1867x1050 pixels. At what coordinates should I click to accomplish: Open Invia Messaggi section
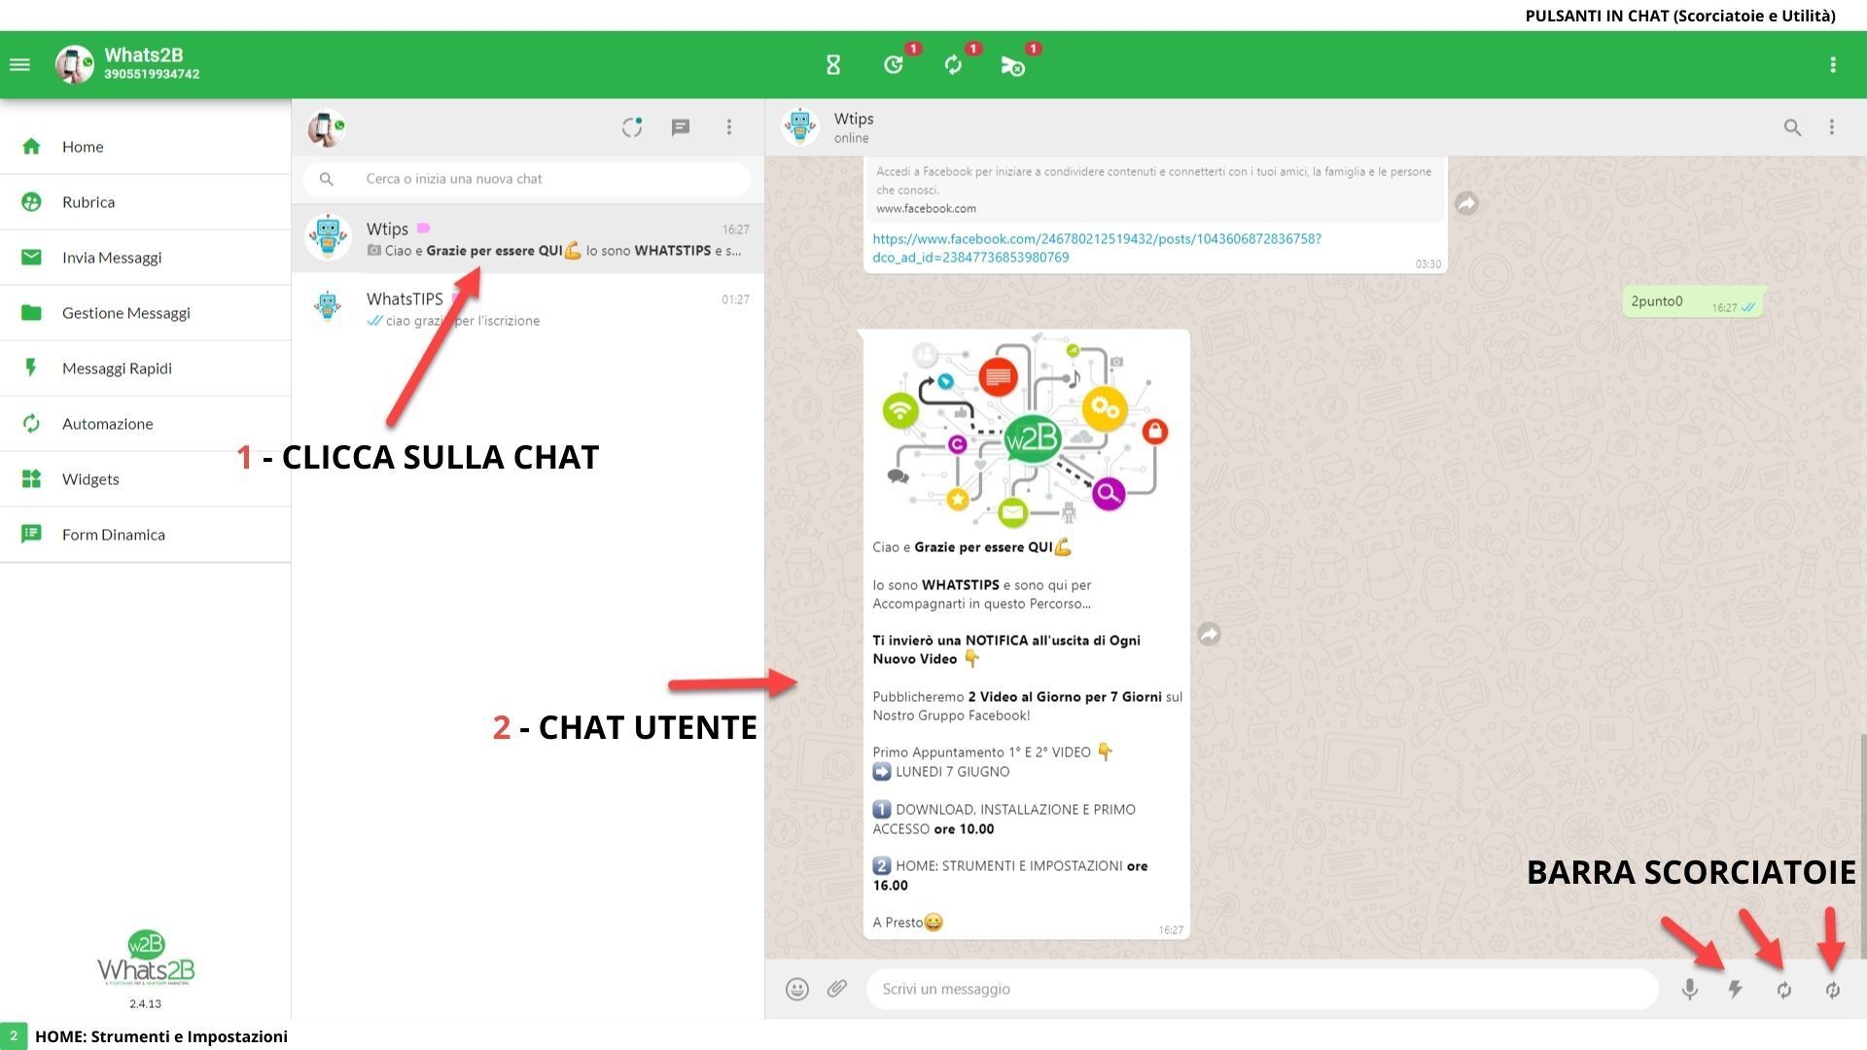point(146,258)
